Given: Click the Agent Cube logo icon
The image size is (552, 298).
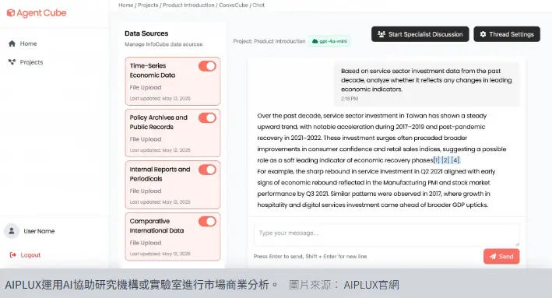Looking at the screenshot, I should 11,13.
